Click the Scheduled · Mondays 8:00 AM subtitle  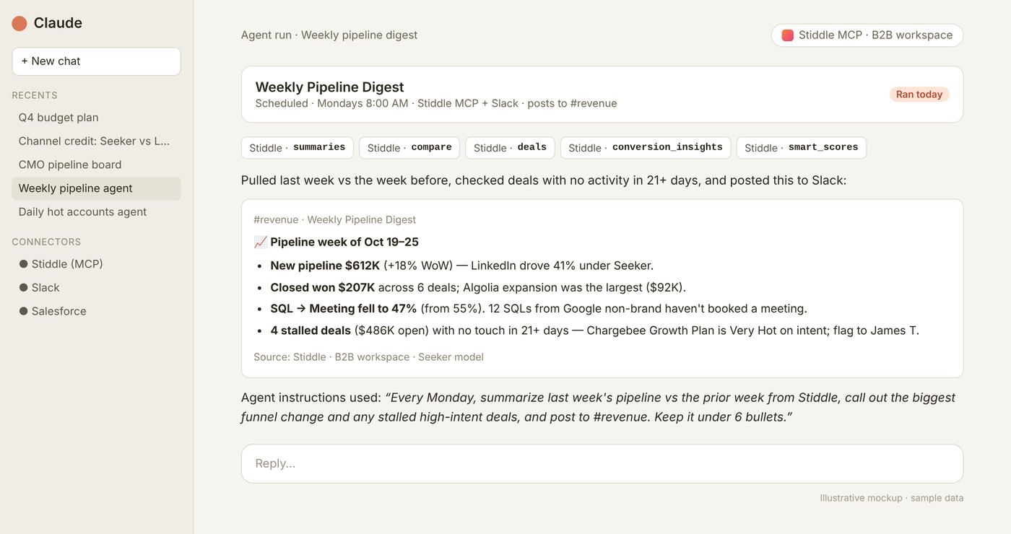click(x=435, y=103)
